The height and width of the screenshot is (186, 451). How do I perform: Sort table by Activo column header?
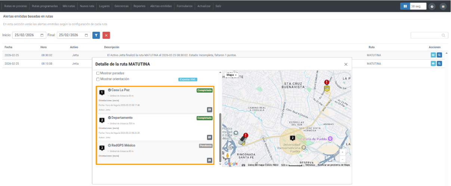[x=74, y=47]
